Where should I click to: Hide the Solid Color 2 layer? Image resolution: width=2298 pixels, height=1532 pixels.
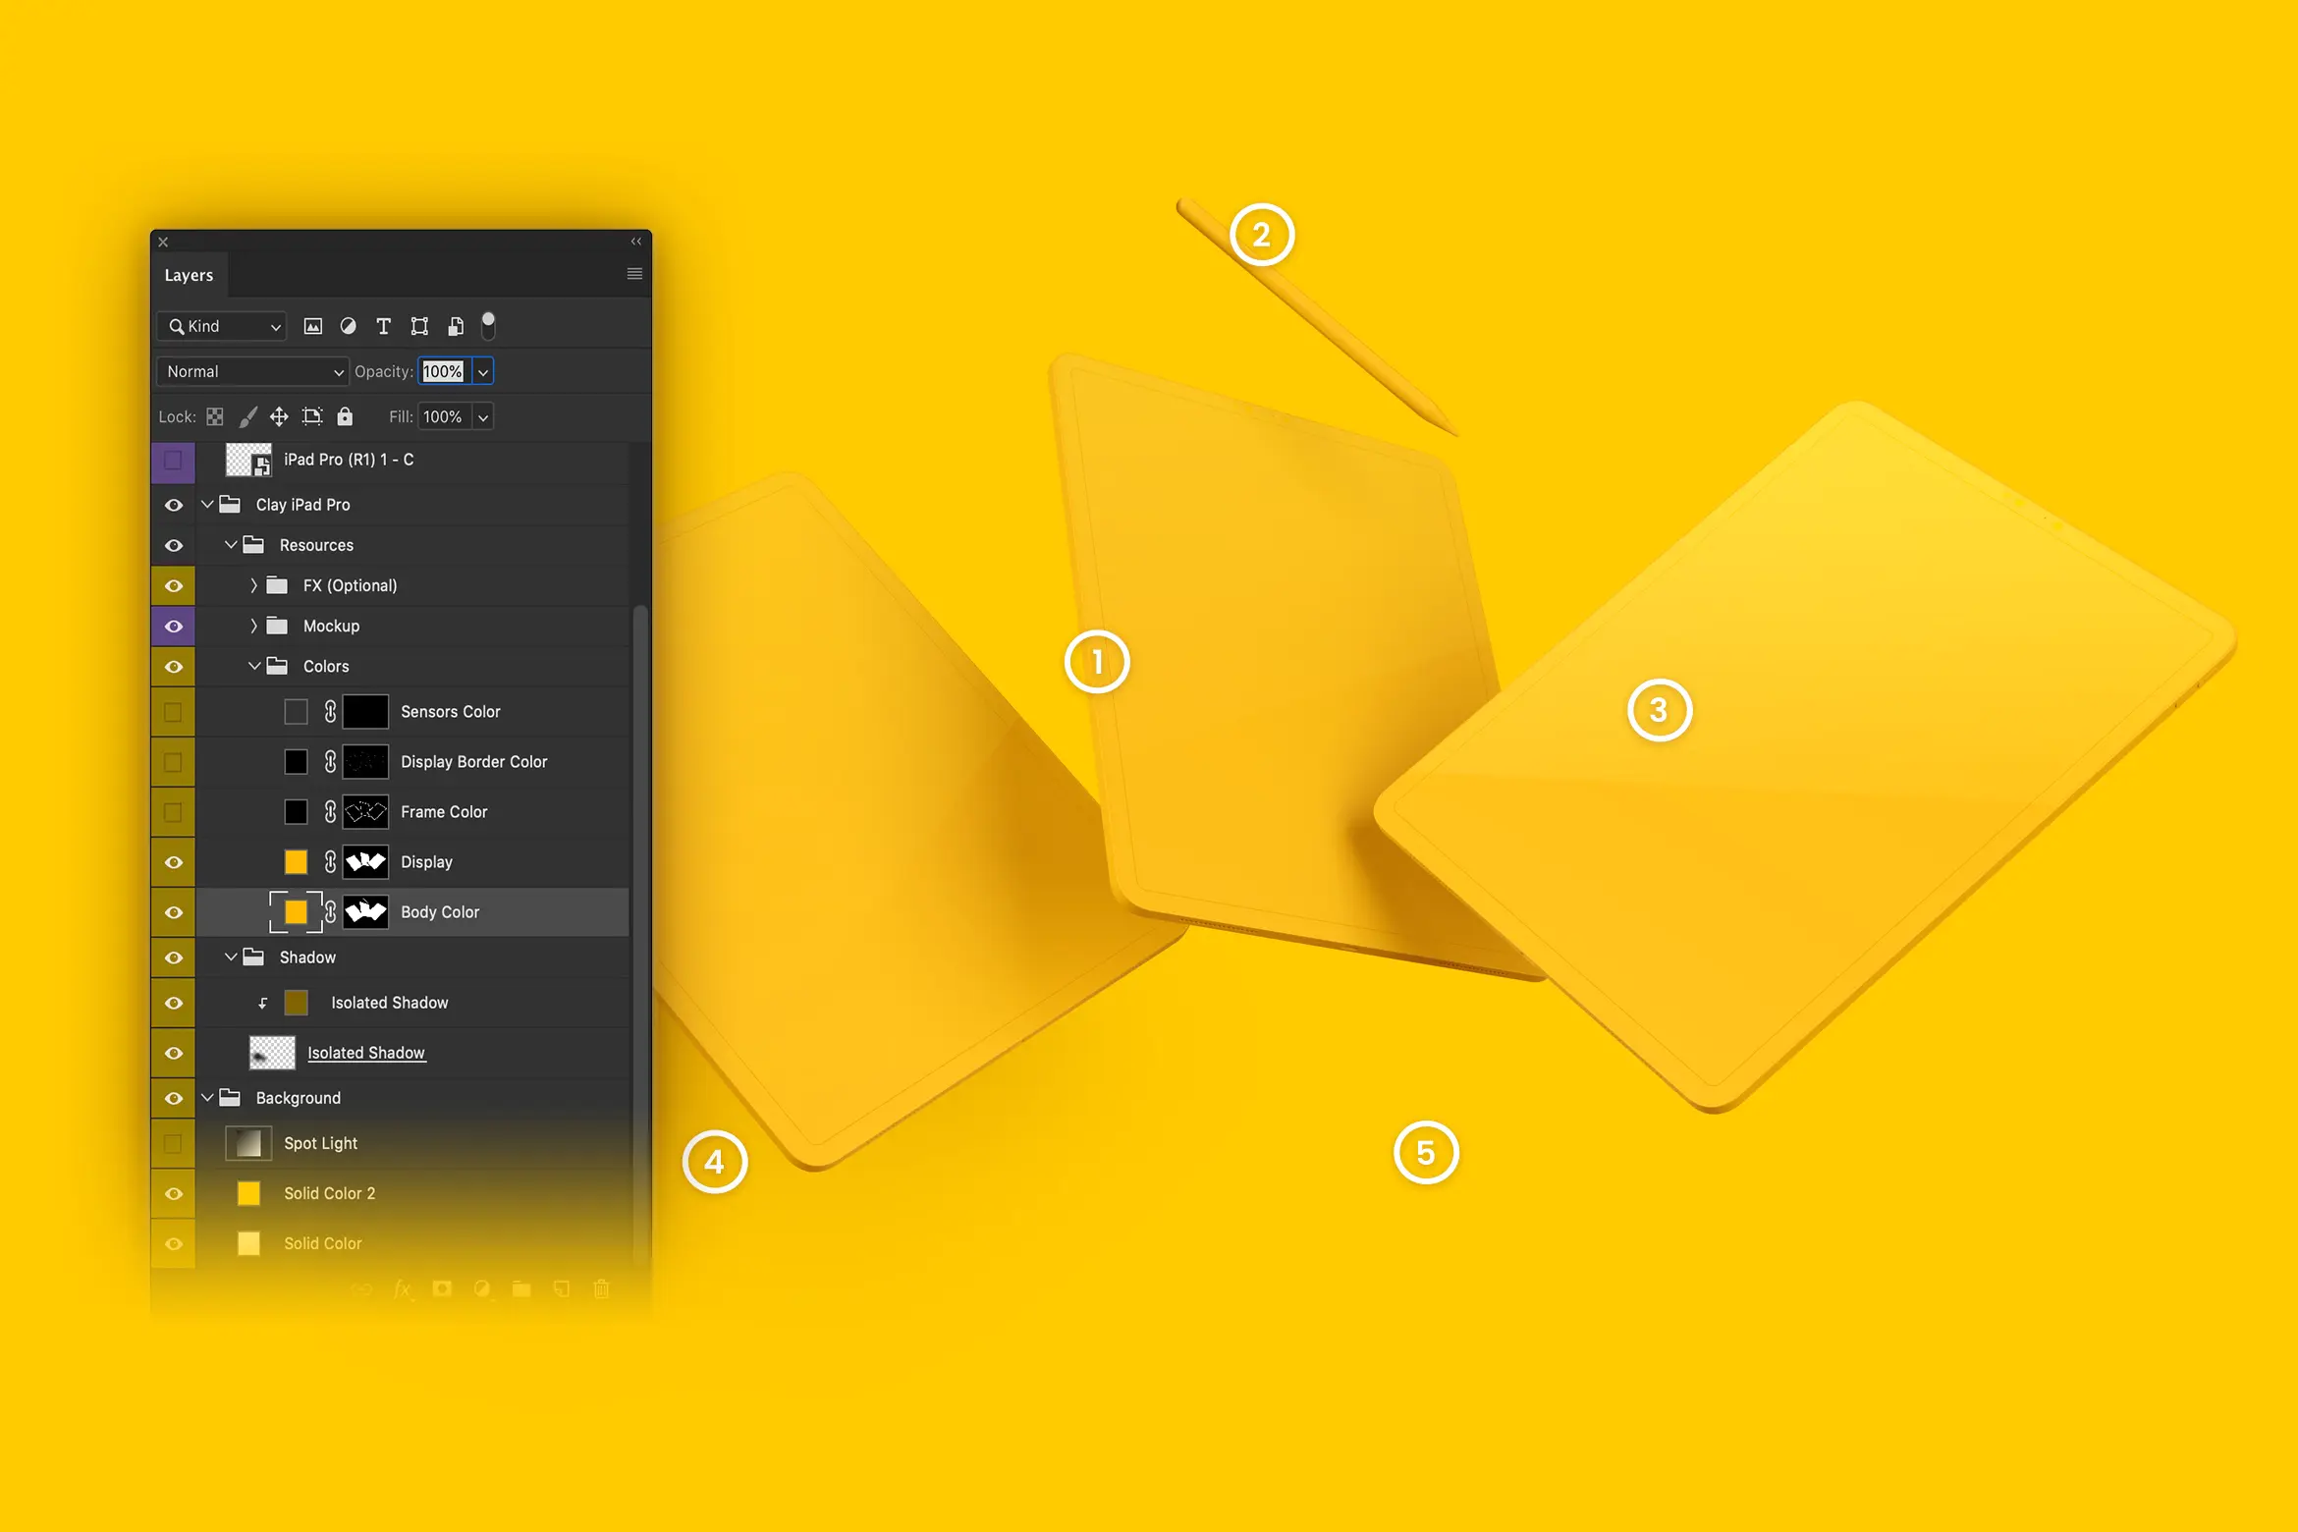pyautogui.click(x=174, y=1193)
